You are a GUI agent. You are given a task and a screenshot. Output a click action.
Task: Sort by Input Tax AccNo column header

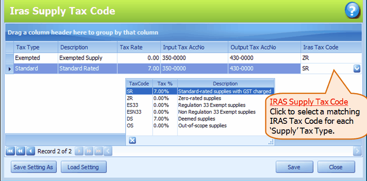(x=194, y=47)
